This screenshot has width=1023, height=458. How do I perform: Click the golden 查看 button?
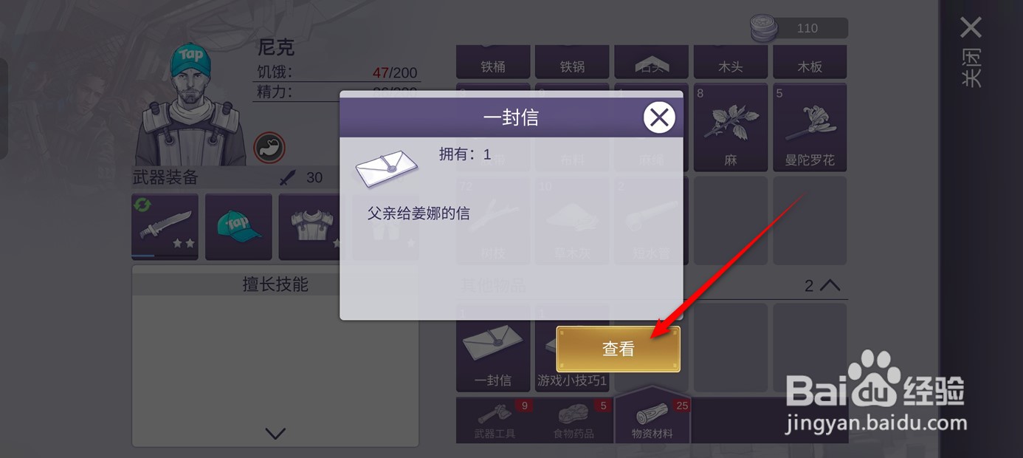click(618, 349)
